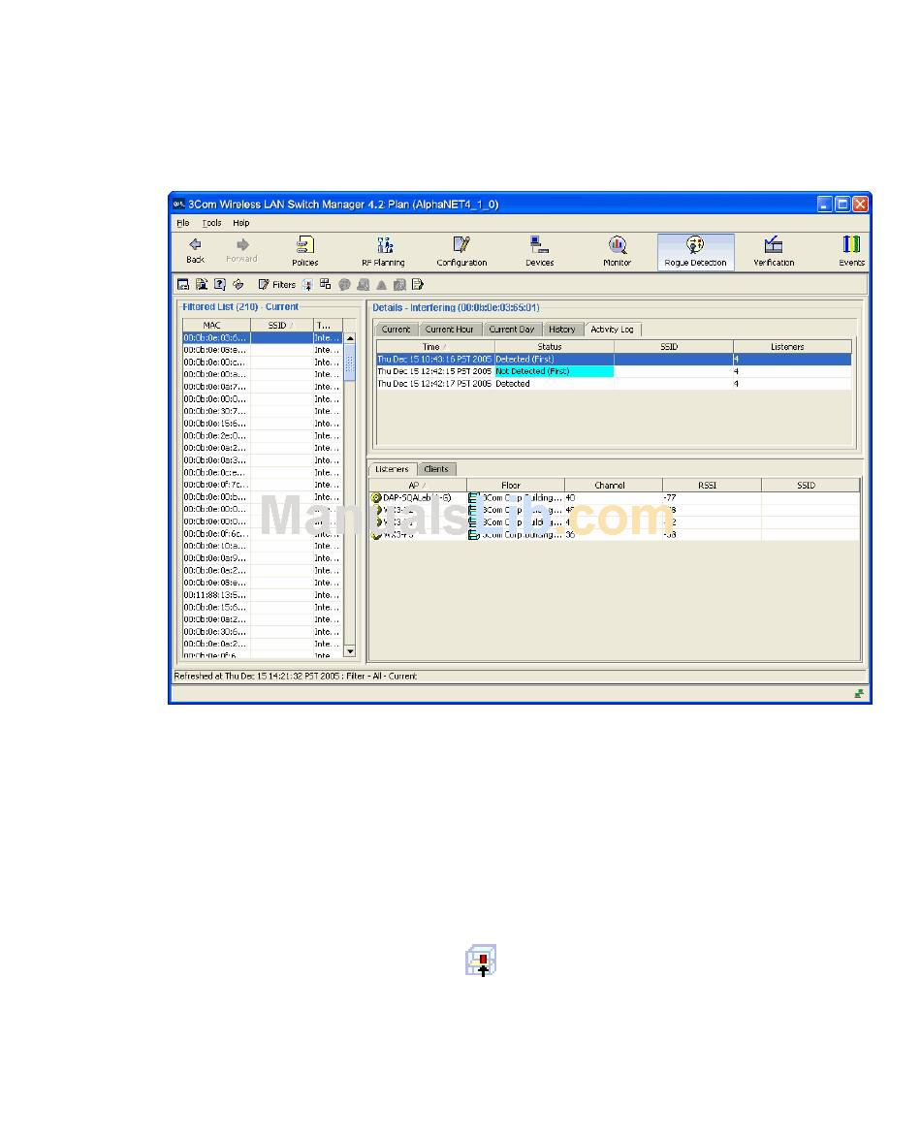Open the Verification view
Screen dimensions: 921x1136
[774, 251]
